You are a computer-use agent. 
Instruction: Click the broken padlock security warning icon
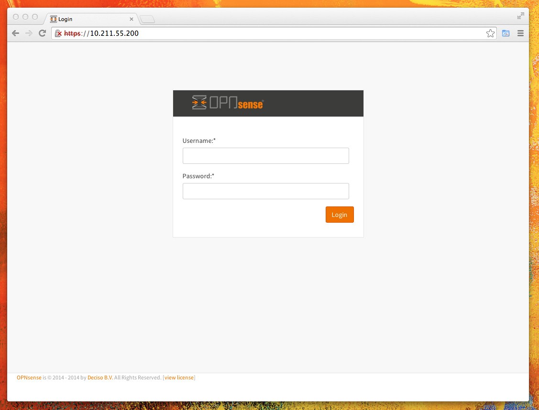click(58, 33)
